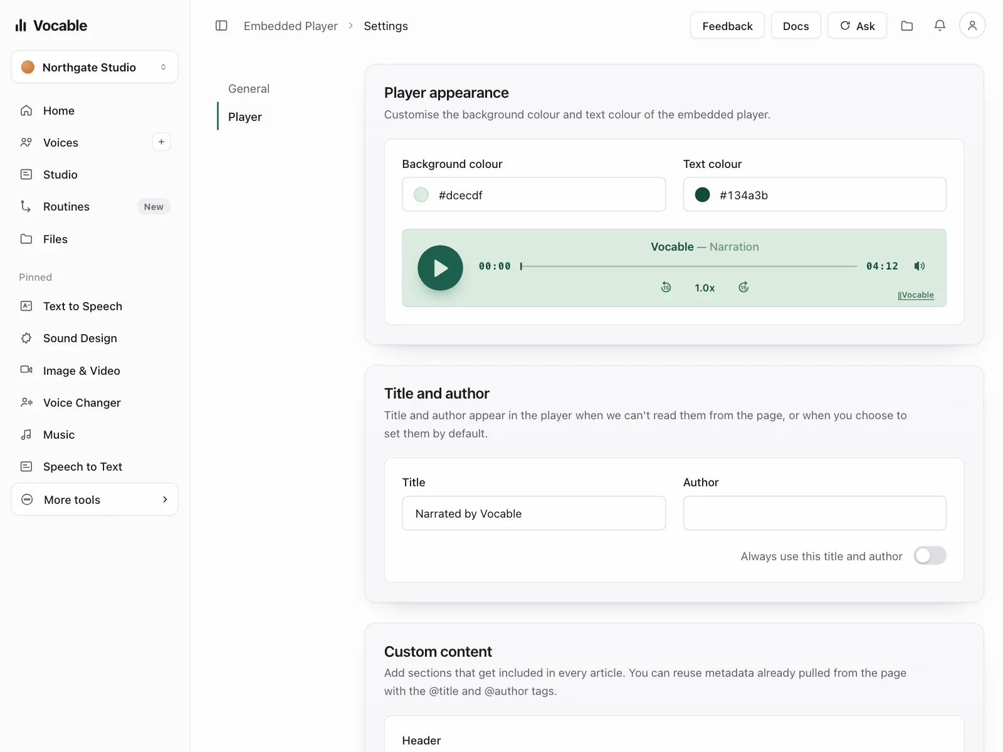The width and height of the screenshot is (1003, 752).
Task: Expand the More tools menu
Action: click(x=95, y=499)
